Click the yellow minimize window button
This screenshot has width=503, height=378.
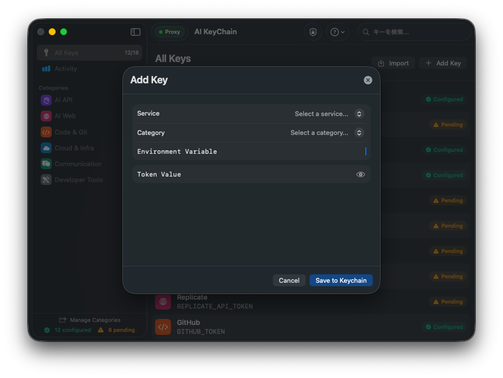(52, 32)
